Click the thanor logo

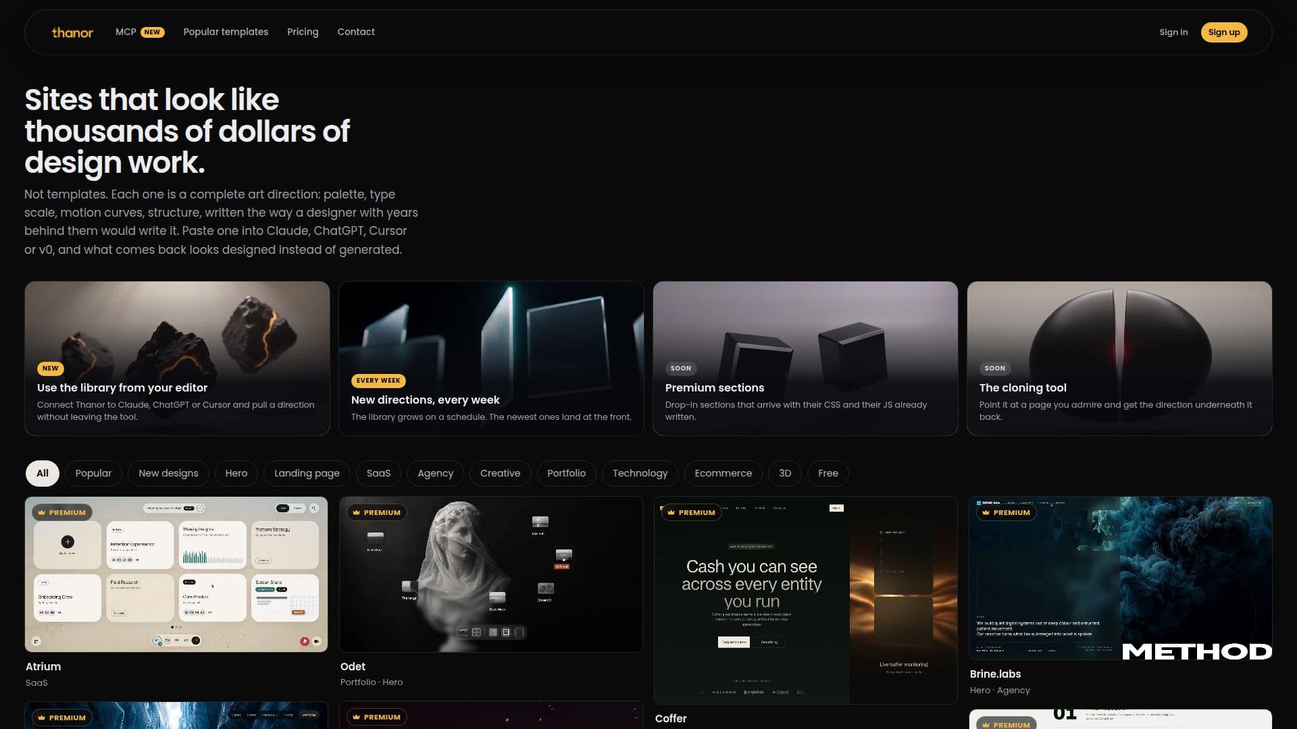coord(72,32)
